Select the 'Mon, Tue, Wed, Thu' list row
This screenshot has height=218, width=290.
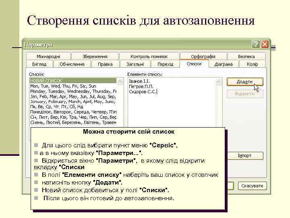[x=73, y=86]
